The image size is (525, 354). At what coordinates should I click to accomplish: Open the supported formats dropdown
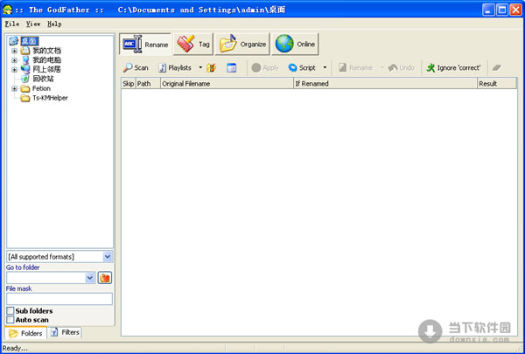(107, 257)
